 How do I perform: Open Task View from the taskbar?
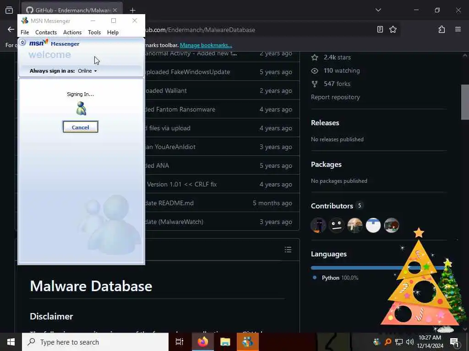tap(180, 342)
